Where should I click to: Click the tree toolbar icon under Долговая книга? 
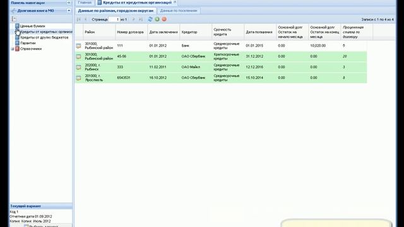click(14, 19)
